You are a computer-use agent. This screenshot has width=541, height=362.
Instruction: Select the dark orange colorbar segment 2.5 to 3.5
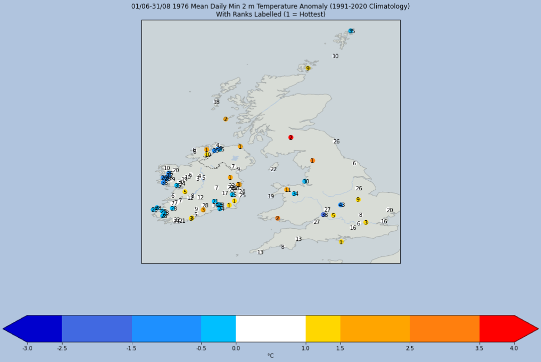(445, 328)
